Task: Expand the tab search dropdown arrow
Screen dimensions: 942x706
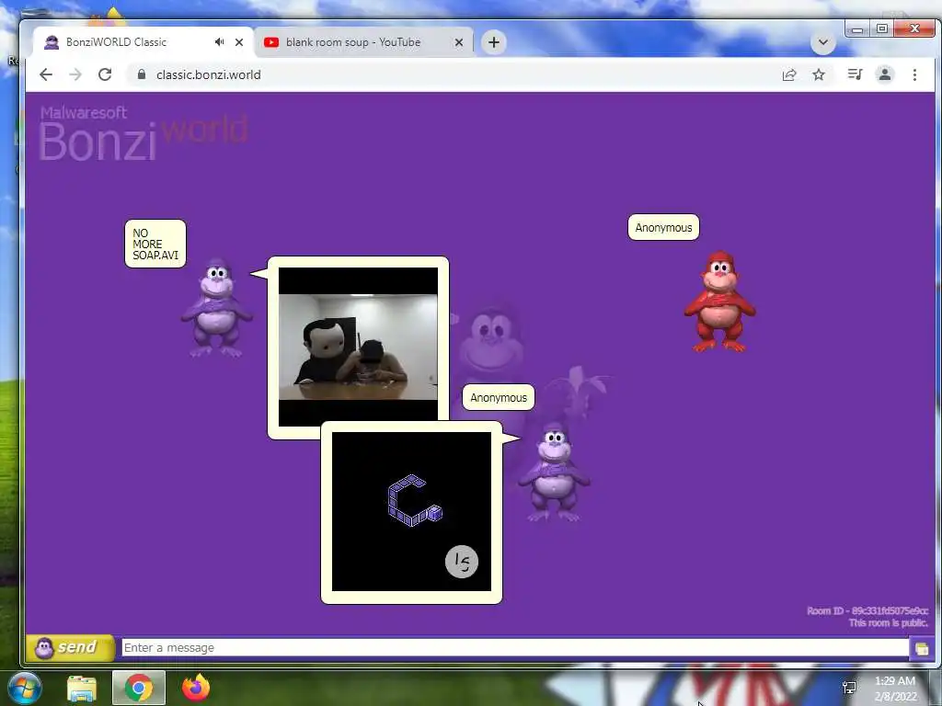Action: (x=823, y=42)
